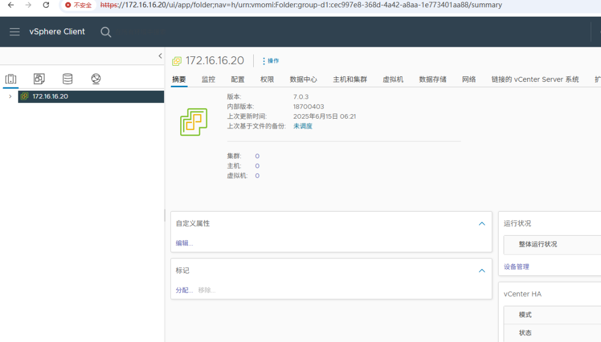Click the 模式 row in vCenter HA
This screenshot has width=601, height=342.
point(553,315)
